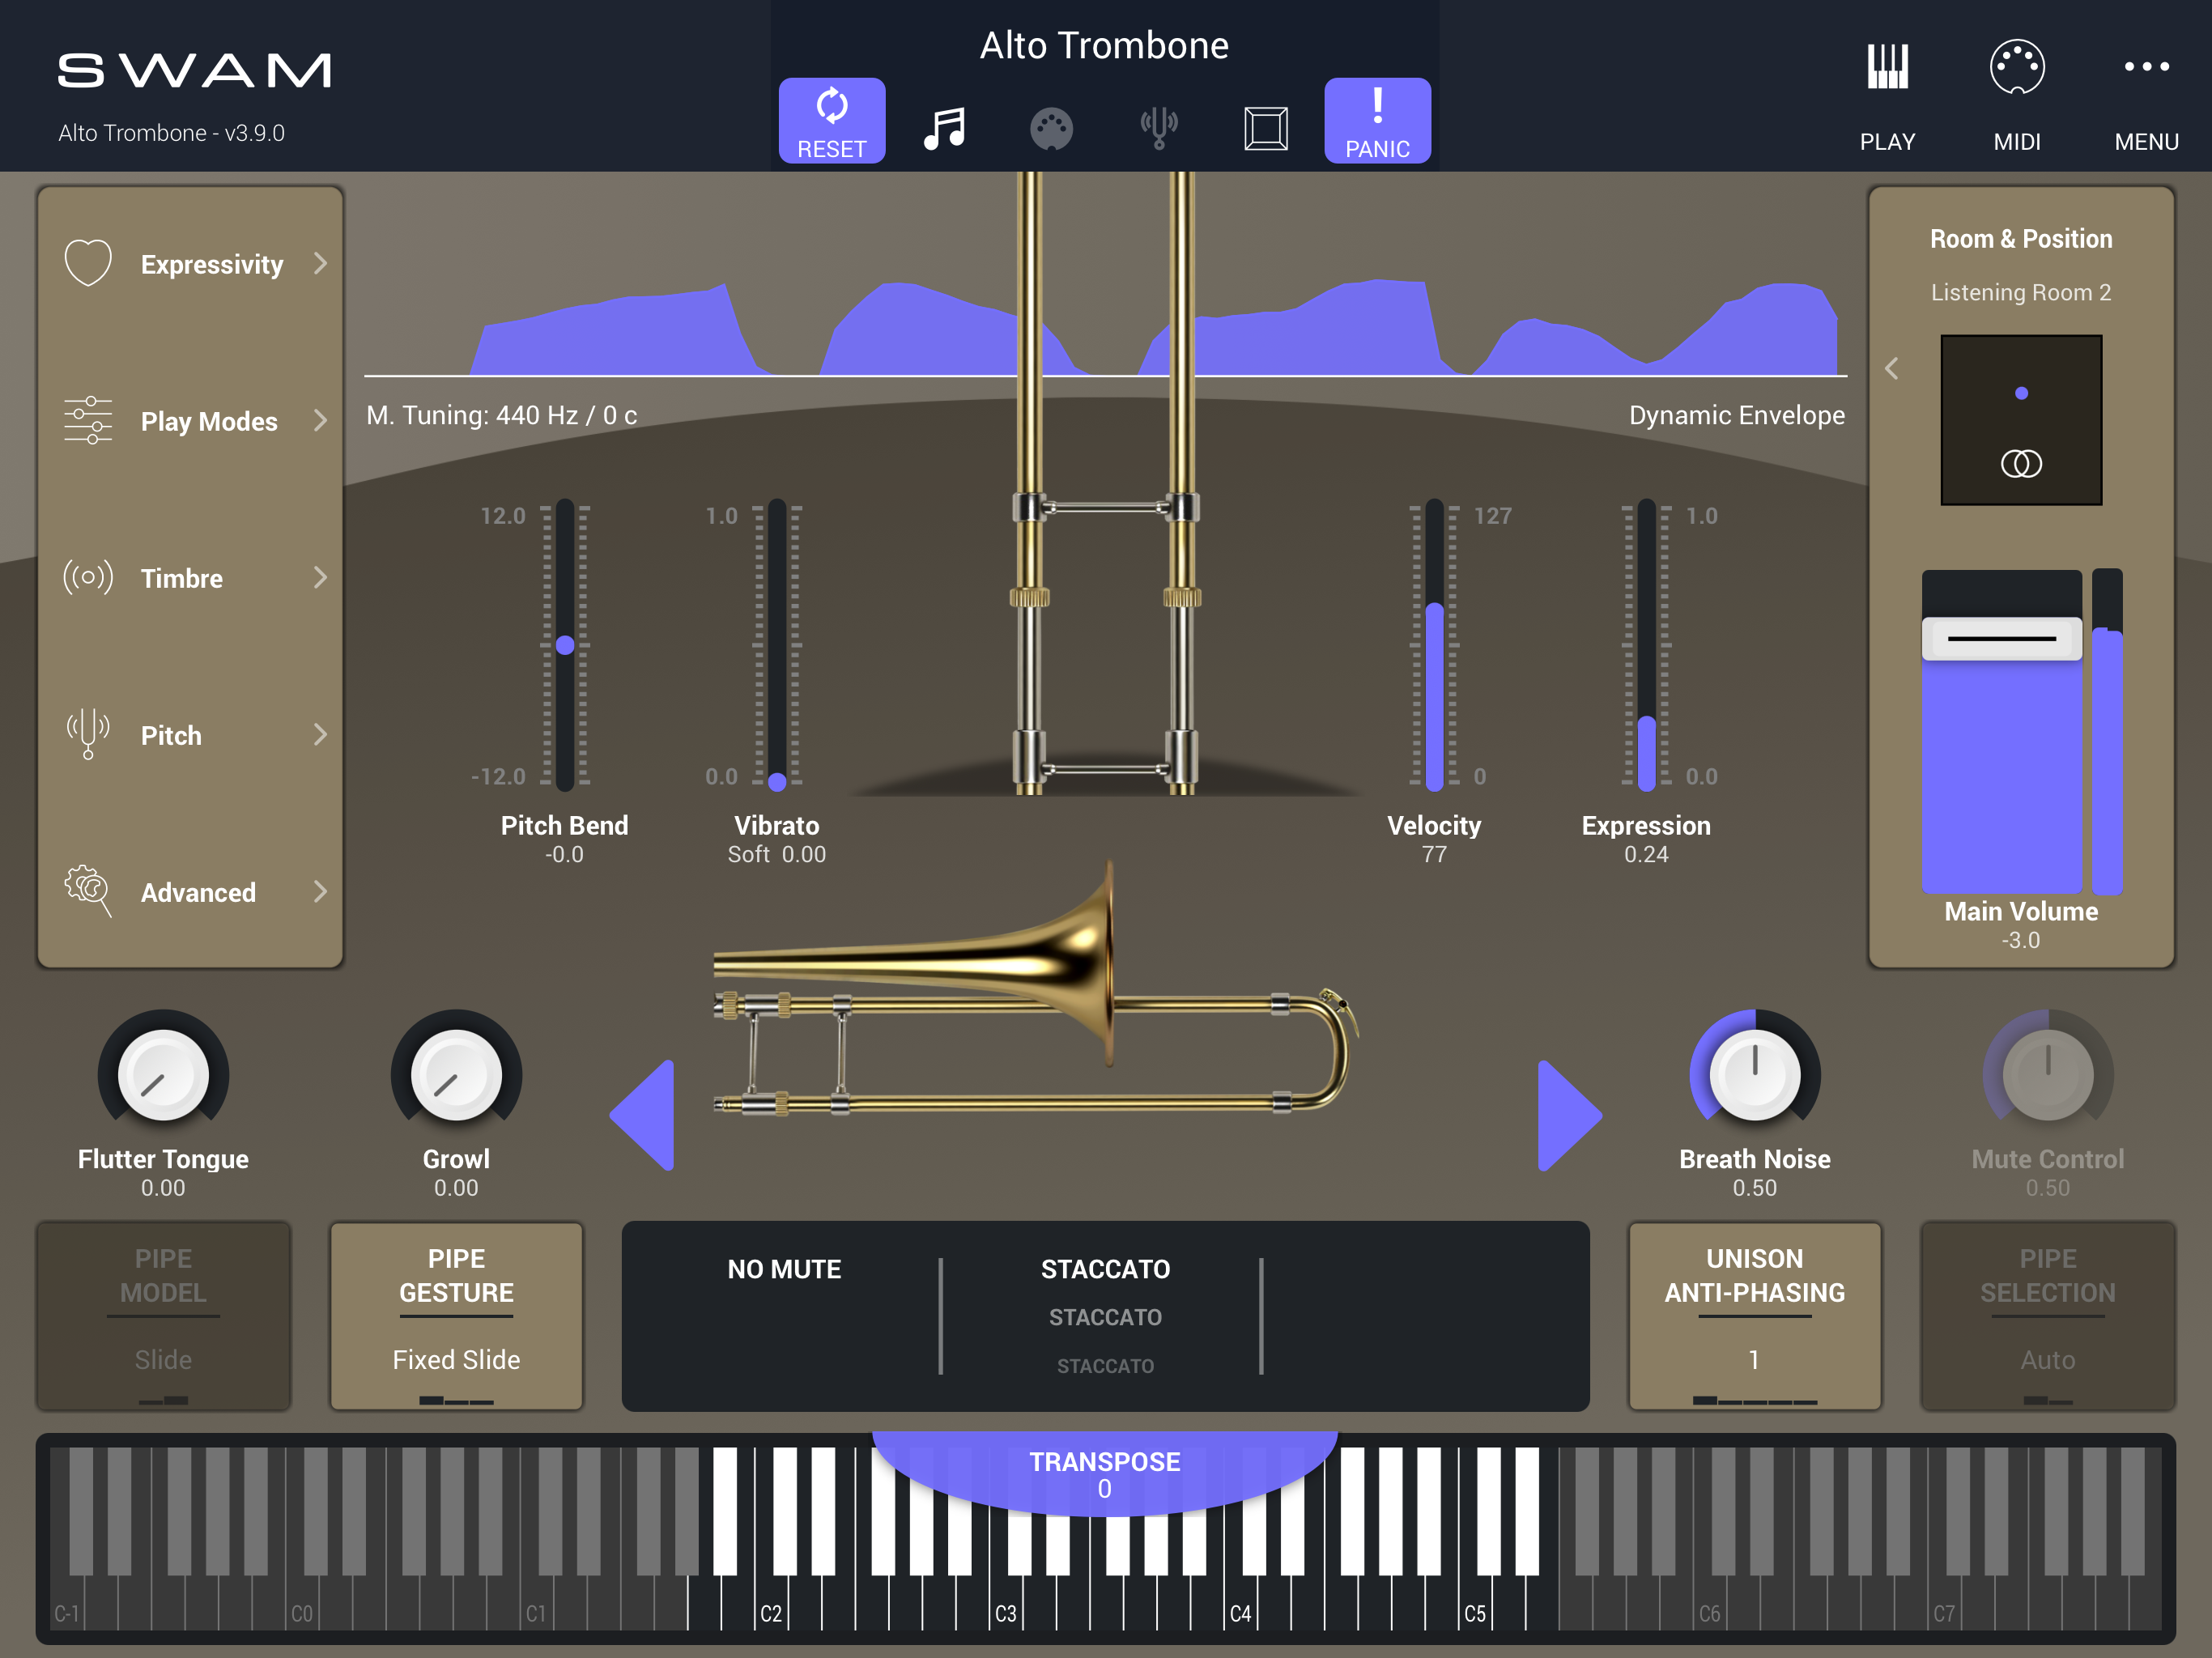Click the Pitch tuning fork icon in the sidebar
Viewport: 2212px width, 1658px height.
(88, 734)
